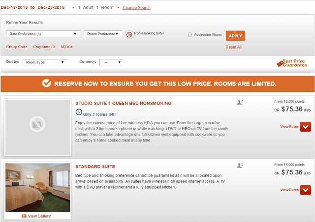Image resolution: width=315 pixels, height=222 pixels.
Task: Click the checkmark icon in the orange banner
Action: [46, 83]
